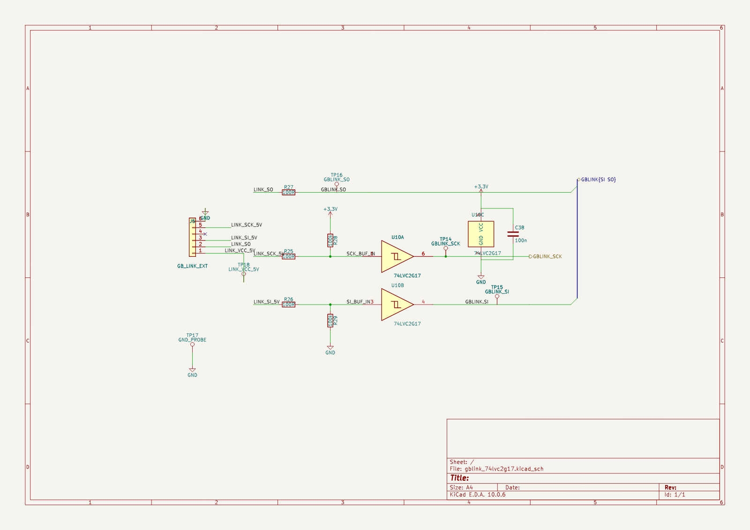This screenshot has width=750, height=530.
Task: Select the U10B Schmitt buffer symbol
Action: tap(397, 305)
